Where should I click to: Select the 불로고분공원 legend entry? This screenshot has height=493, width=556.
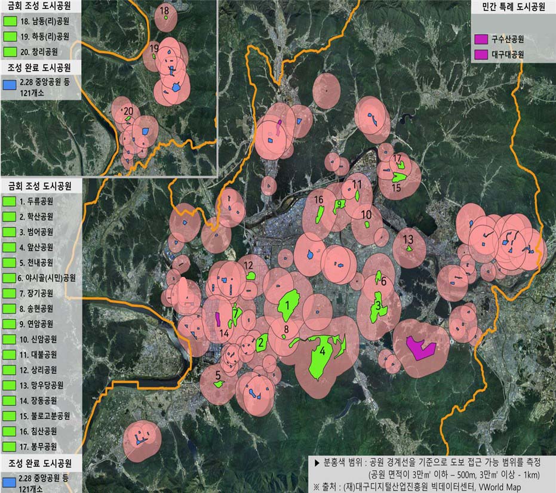(44, 415)
